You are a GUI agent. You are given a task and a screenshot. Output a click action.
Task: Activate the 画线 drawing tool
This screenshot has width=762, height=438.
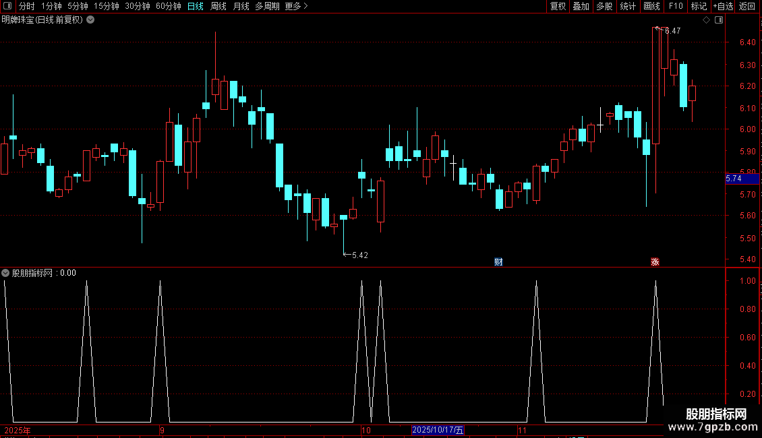tap(651, 6)
